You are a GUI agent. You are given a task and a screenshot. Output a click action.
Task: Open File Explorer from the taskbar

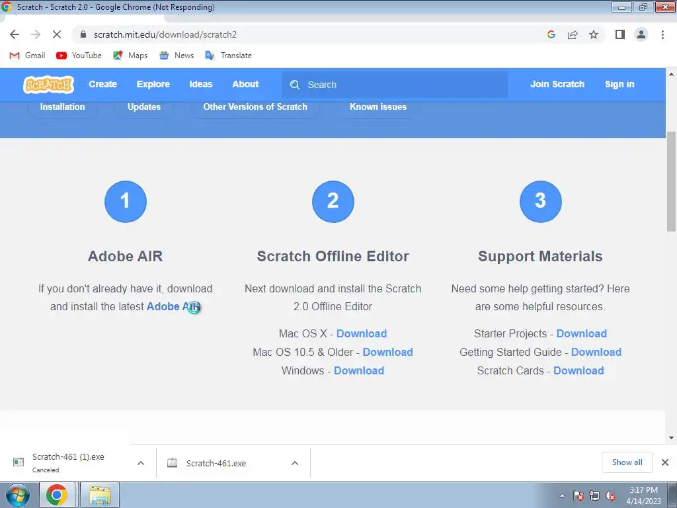100,495
